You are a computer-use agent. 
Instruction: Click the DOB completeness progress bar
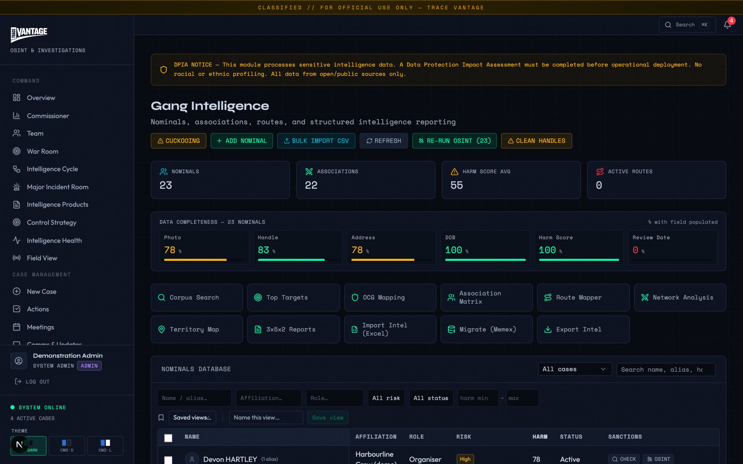click(485, 260)
